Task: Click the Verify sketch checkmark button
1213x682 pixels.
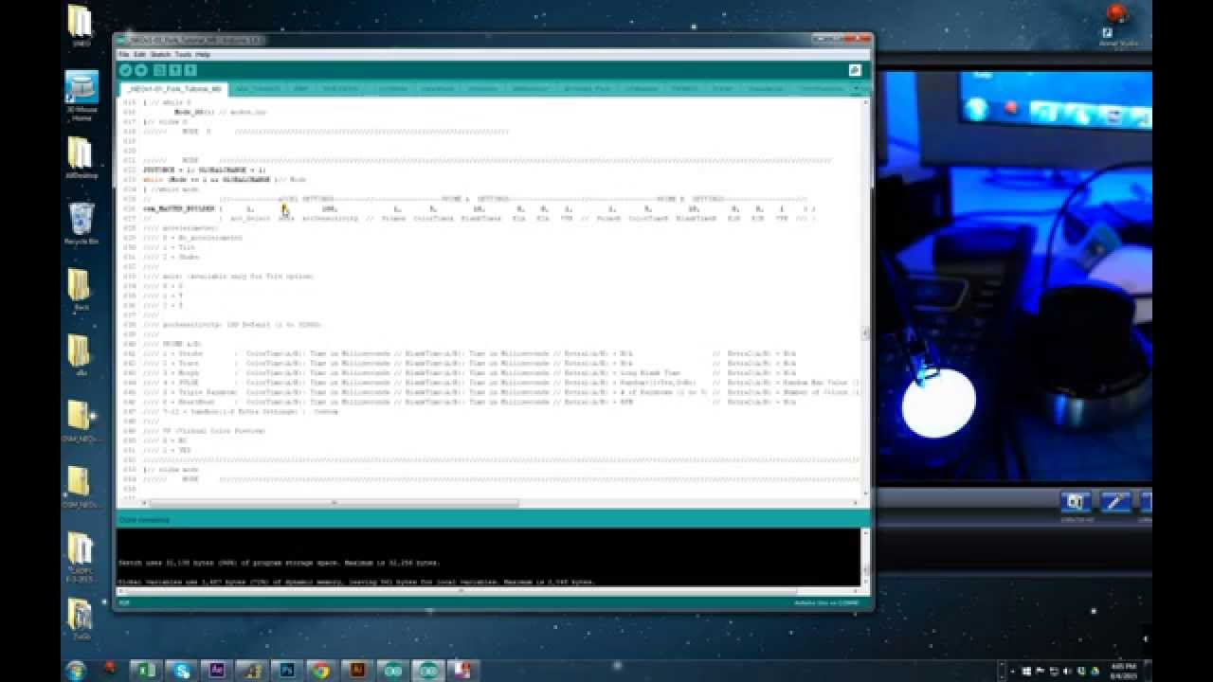Action: point(126,70)
